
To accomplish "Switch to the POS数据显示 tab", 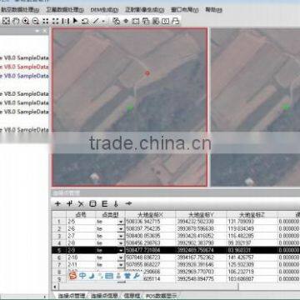I will coord(162,296).
